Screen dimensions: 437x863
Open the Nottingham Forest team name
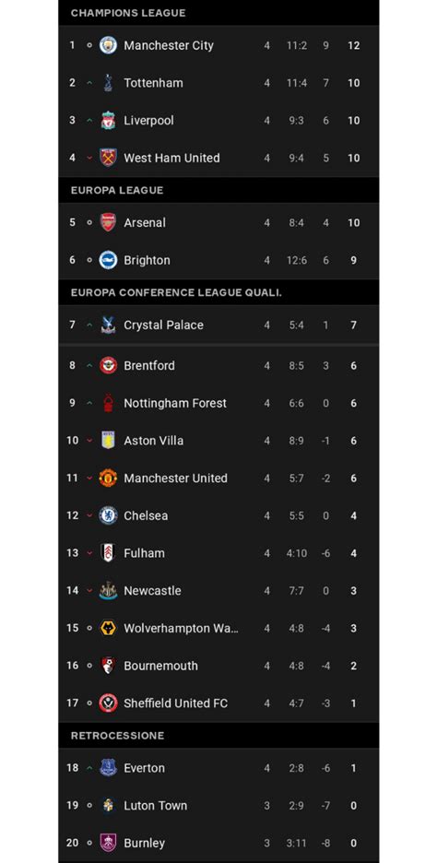coord(175,403)
